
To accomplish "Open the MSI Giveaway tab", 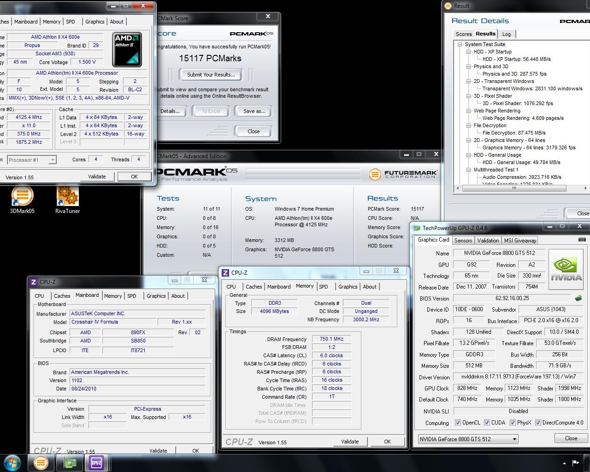I will pyautogui.click(x=520, y=240).
